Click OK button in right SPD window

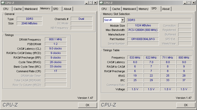coord(186,105)
